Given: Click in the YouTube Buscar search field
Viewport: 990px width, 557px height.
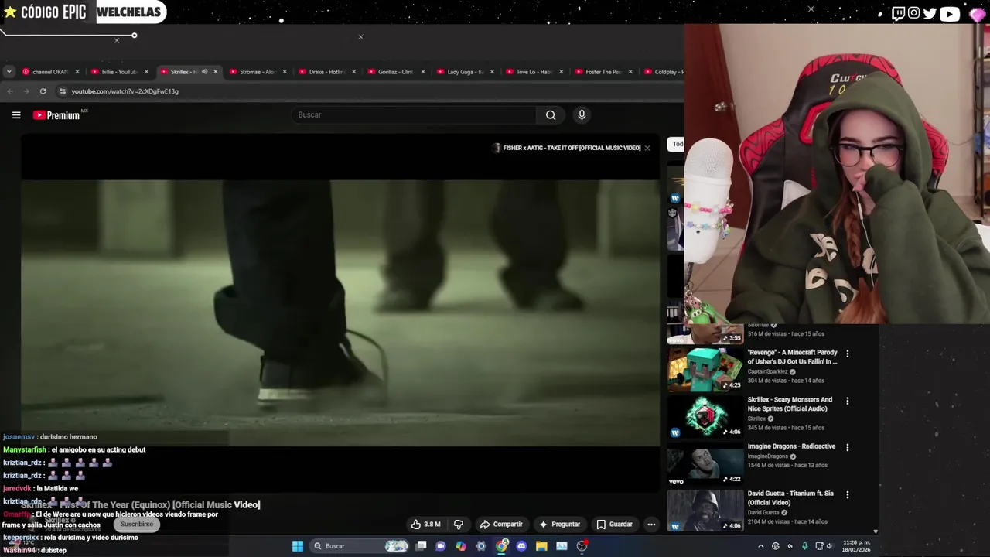Looking at the screenshot, I should pos(415,115).
